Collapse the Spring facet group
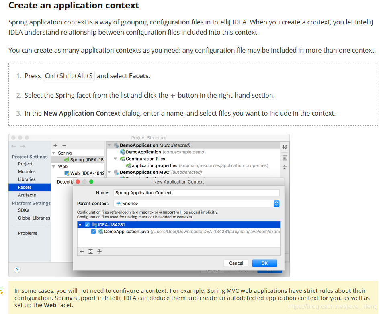The width and height of the screenshot is (381, 314). tap(54, 153)
